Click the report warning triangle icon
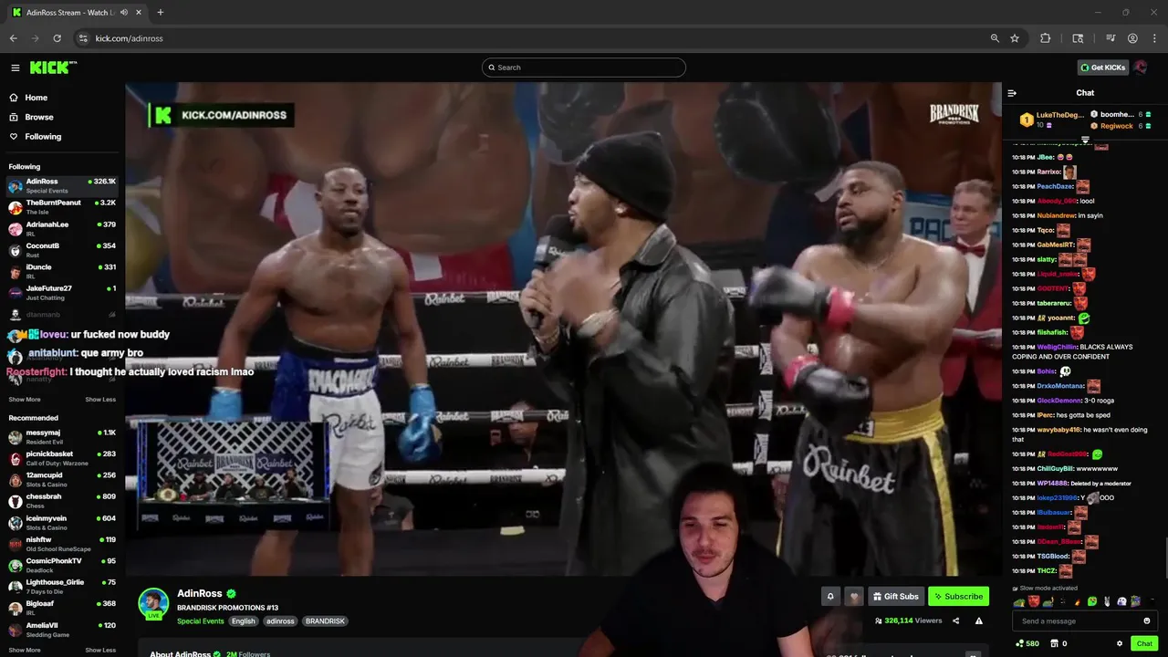 point(979,621)
